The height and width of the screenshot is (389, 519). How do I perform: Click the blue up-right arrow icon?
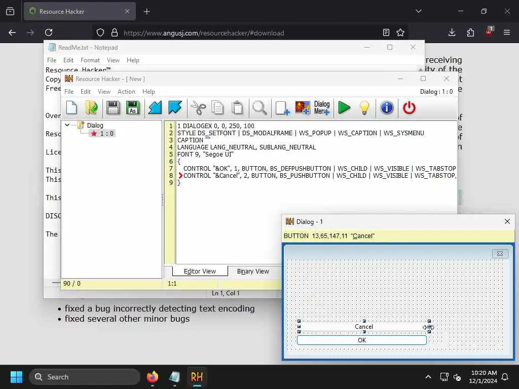pyautogui.click(x=175, y=108)
